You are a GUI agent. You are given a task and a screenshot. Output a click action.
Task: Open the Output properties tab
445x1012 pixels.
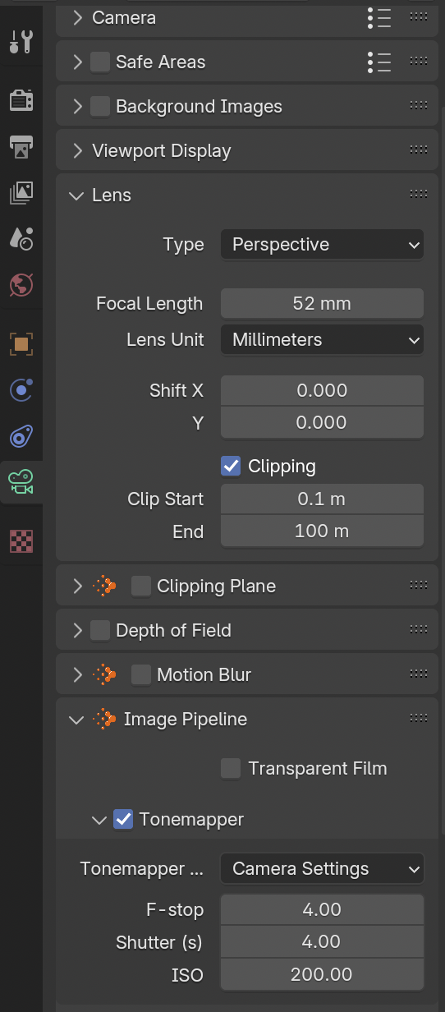(21, 146)
